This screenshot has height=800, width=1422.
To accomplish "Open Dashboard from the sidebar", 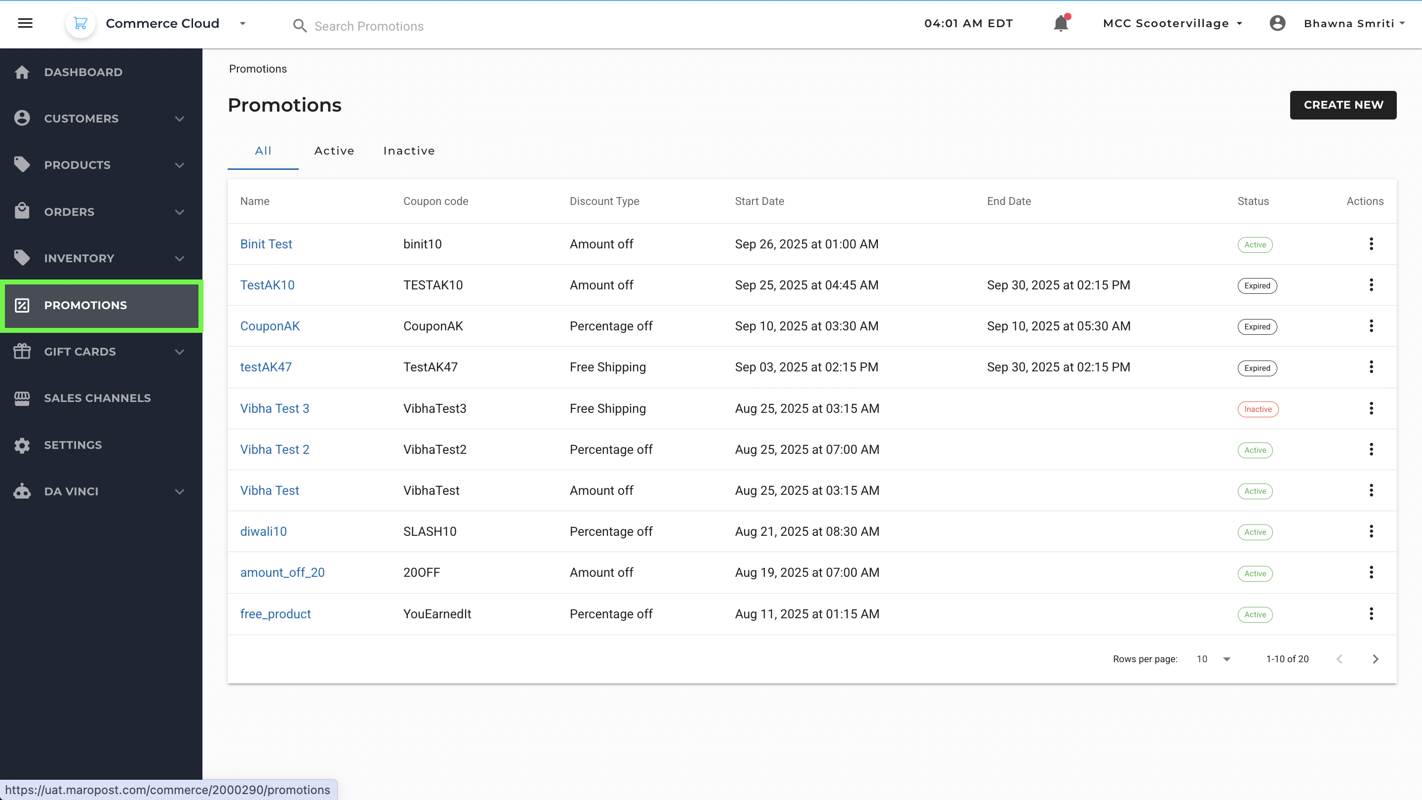I will coord(83,72).
